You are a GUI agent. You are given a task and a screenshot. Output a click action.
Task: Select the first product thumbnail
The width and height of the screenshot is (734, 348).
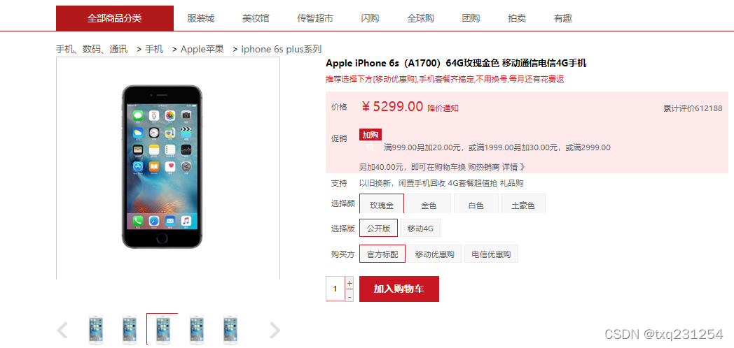tap(96, 330)
